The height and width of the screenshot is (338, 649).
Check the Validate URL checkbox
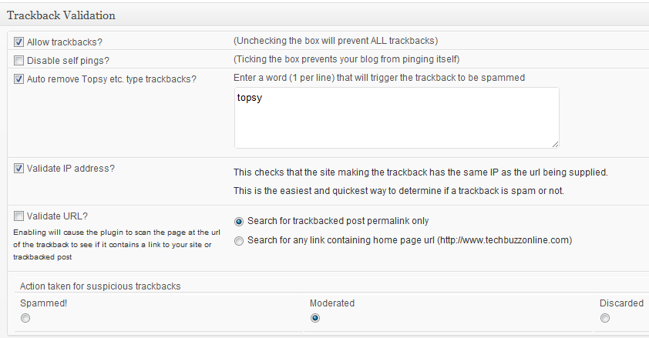(x=18, y=216)
